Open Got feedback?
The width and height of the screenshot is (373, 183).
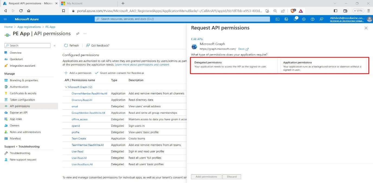98,45
